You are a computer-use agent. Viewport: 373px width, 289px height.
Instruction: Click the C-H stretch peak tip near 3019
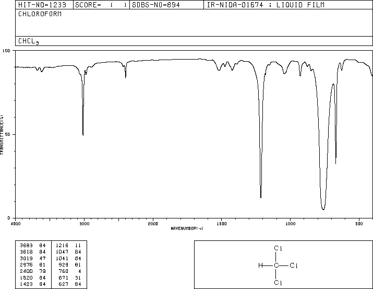83,135
